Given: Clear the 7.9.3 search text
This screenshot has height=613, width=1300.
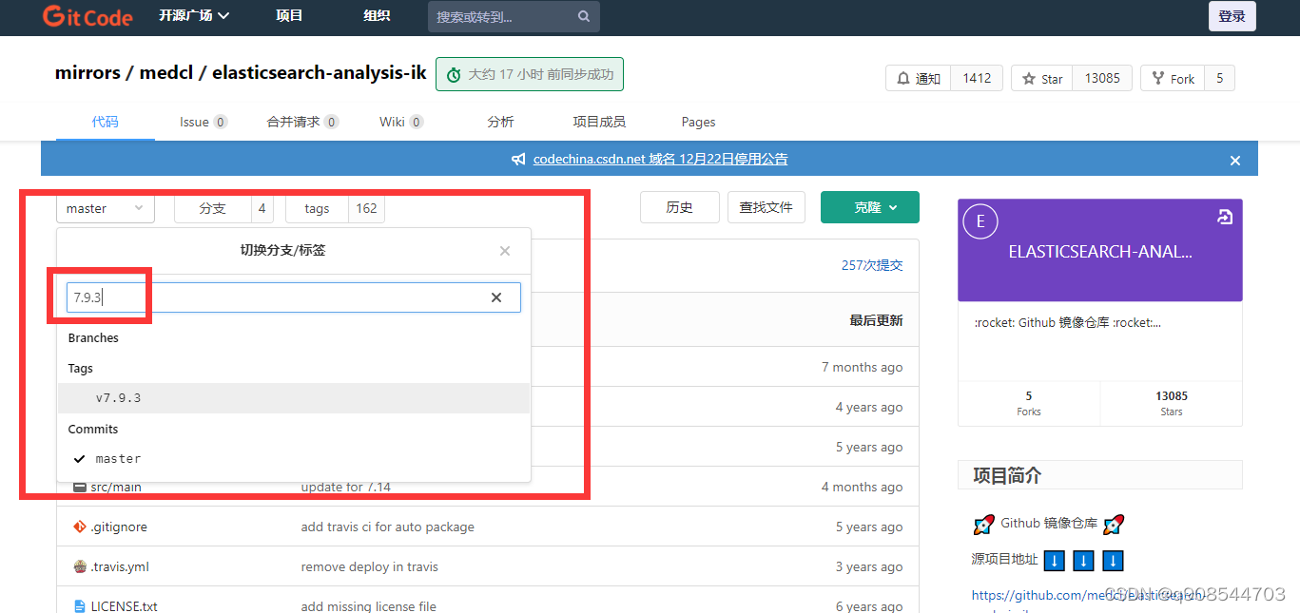Looking at the screenshot, I should pyautogui.click(x=496, y=297).
